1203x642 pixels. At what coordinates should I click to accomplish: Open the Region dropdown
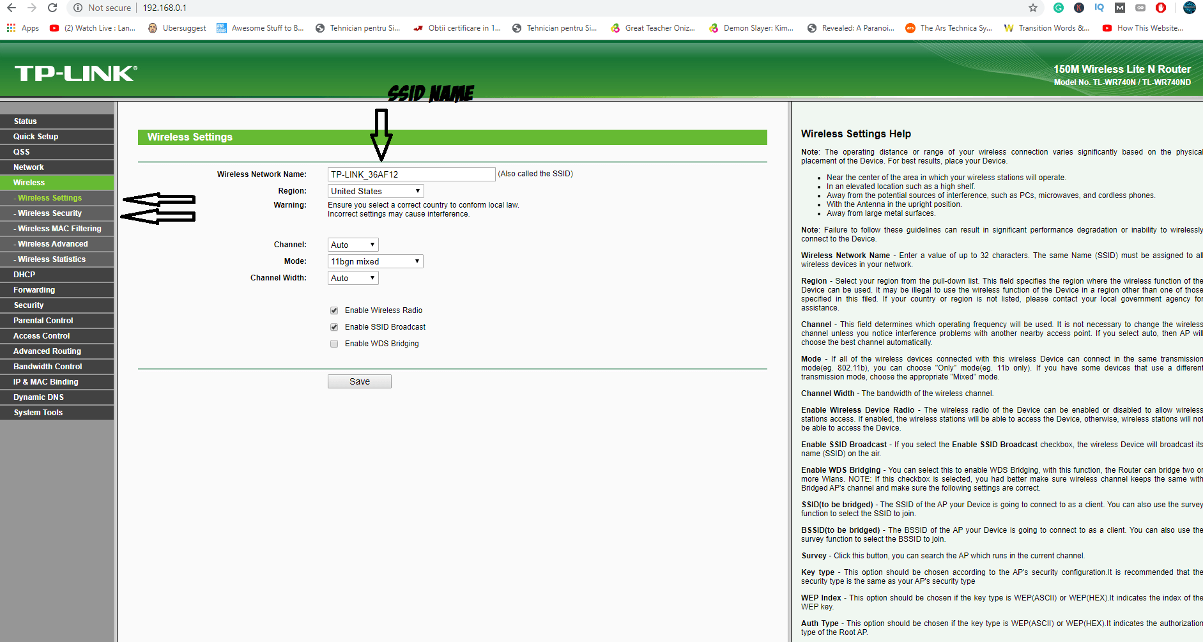pyautogui.click(x=376, y=191)
